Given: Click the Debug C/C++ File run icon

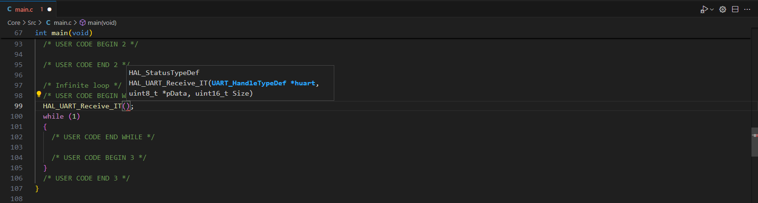Looking at the screenshot, I should [x=704, y=9].
